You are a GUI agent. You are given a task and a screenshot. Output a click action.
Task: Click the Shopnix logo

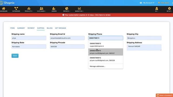coord(7,3)
